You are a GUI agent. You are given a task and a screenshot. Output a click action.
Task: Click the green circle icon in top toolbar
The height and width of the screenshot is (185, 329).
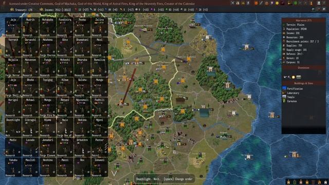coord(295,3)
